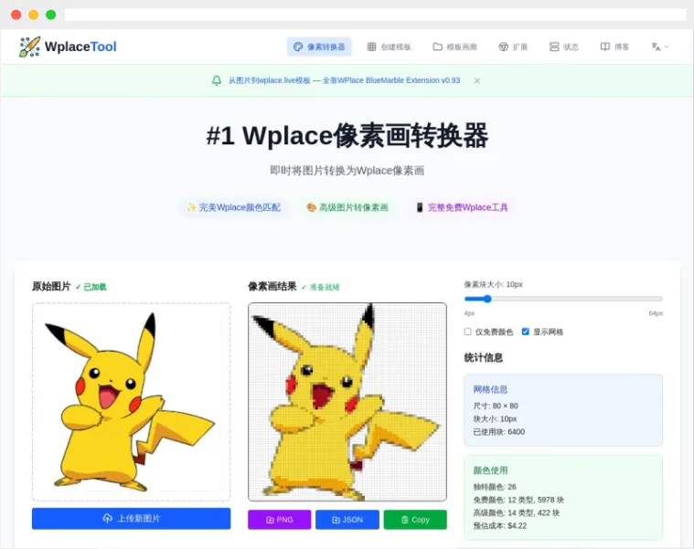Click the 预估成本: $4.22 text
Viewport: 694px width, 549px height.
(x=500, y=526)
